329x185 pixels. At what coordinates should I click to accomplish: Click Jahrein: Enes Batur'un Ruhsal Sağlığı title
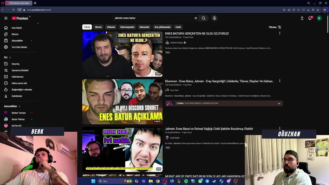point(209,129)
